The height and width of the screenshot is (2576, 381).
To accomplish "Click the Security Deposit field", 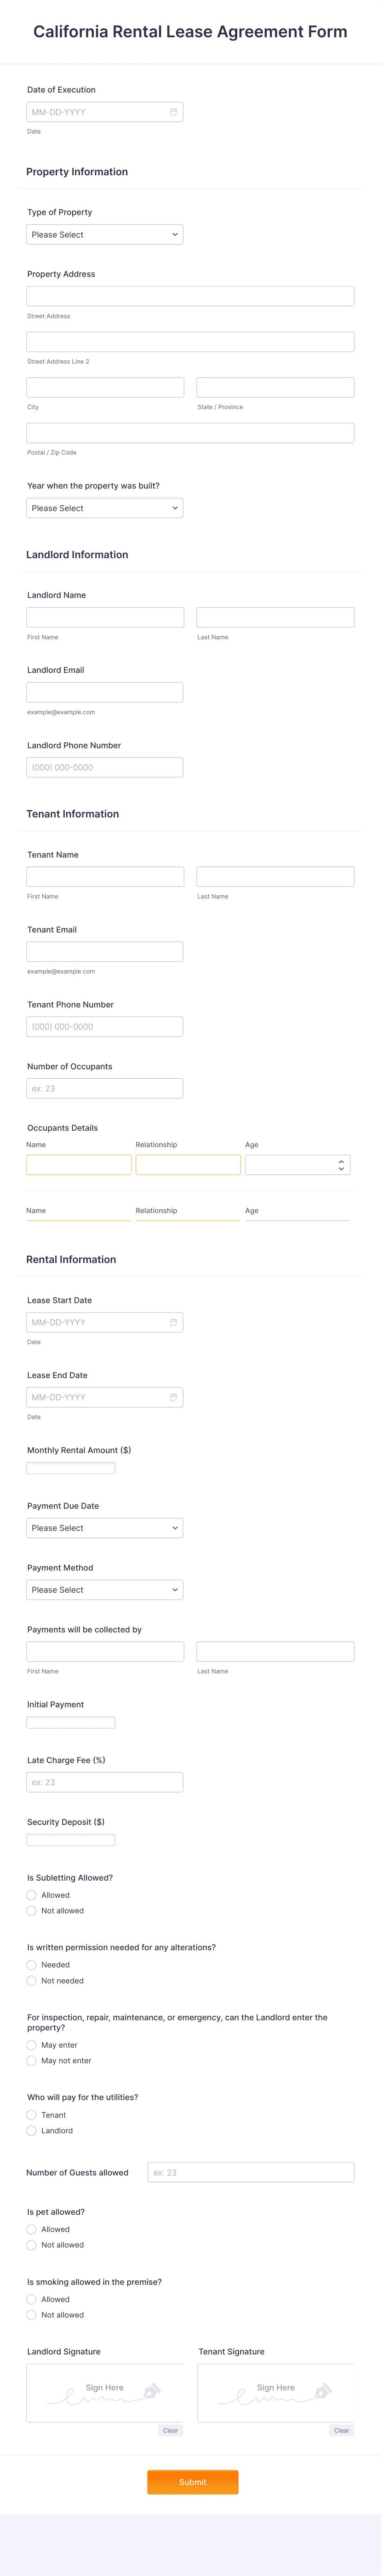I will point(71,1840).
